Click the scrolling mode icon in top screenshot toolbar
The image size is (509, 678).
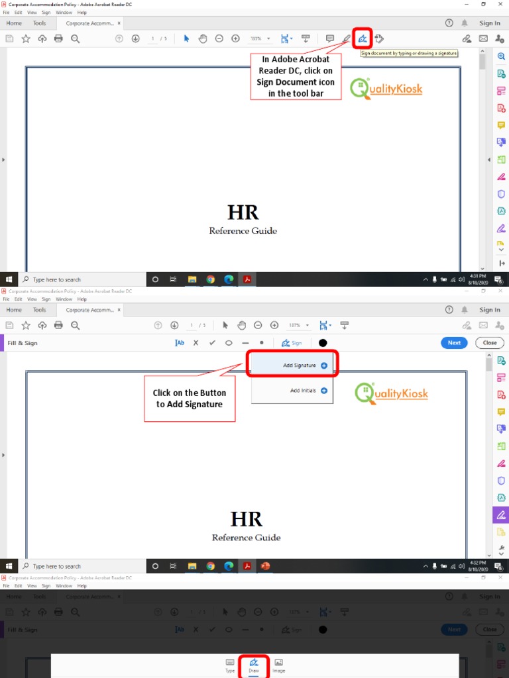click(x=306, y=38)
